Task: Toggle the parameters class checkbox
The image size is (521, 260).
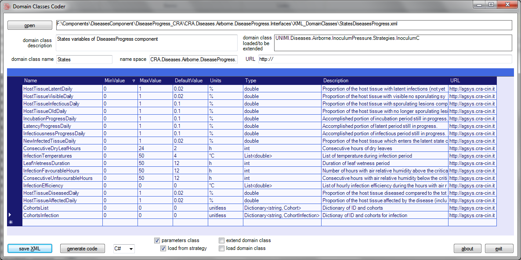Action: click(x=157, y=240)
